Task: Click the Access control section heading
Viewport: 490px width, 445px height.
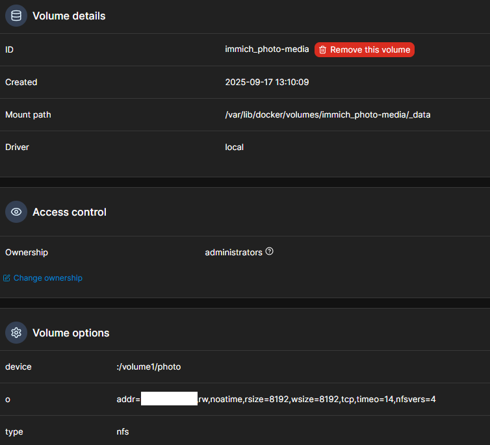Action: (x=70, y=212)
